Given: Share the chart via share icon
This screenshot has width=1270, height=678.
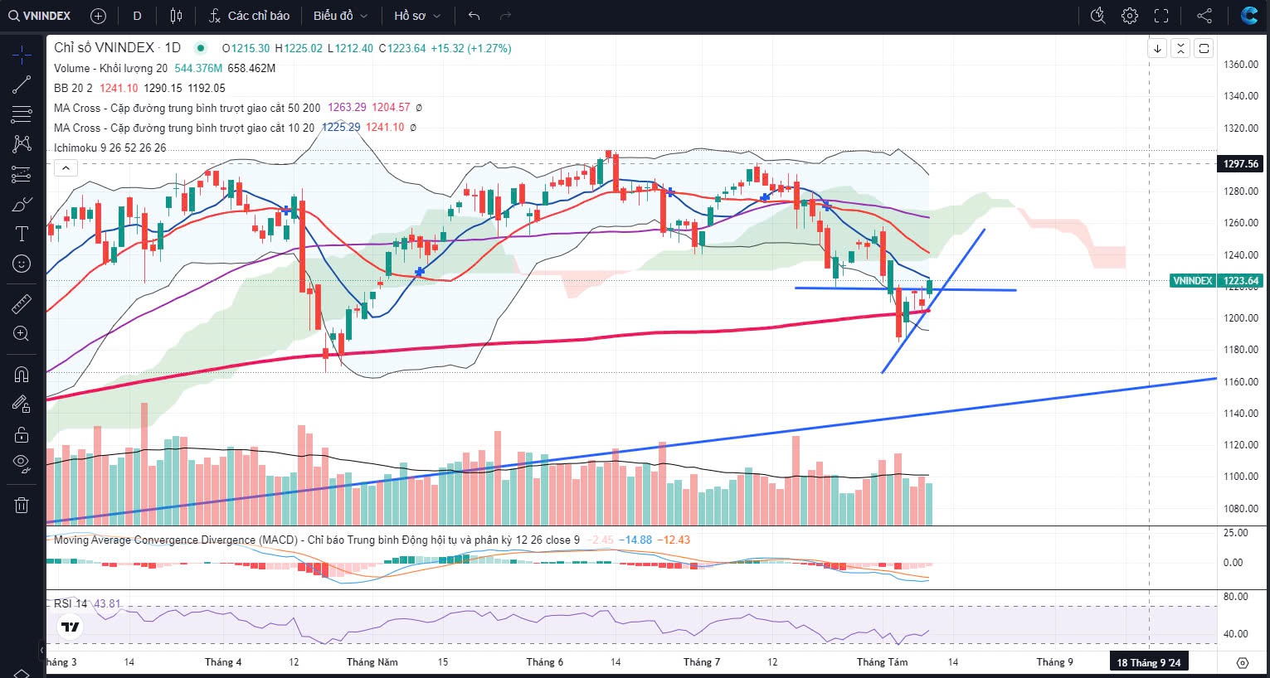Looking at the screenshot, I should coord(1204,16).
